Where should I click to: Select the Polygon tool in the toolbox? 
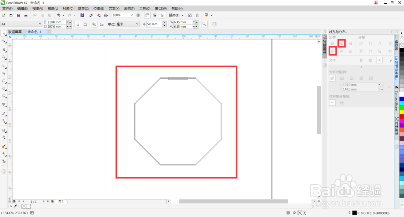click(4, 96)
